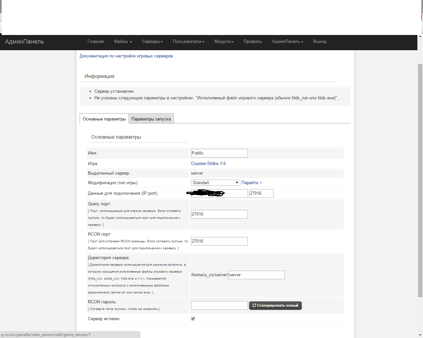Expand the Файлы menu

point(123,42)
